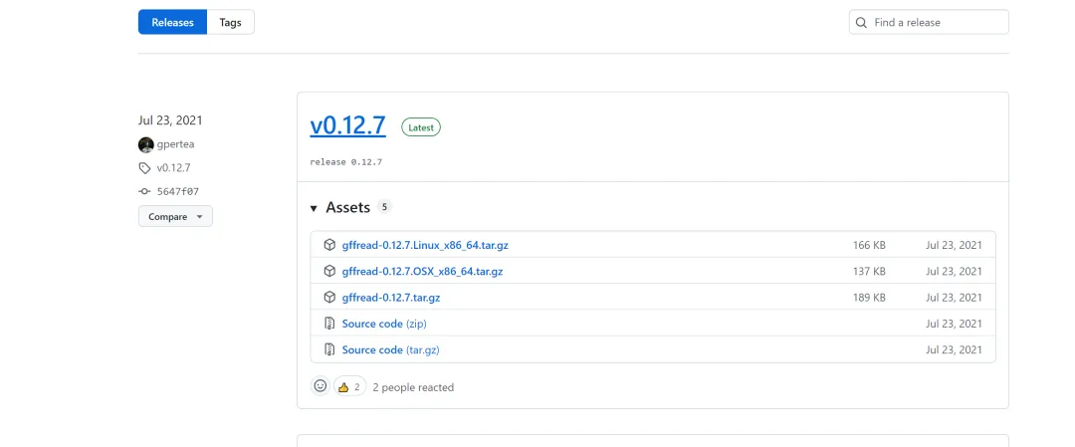Image resolution: width=1075 pixels, height=447 pixels.
Task: Click the date for Source code (zip) row
Action: tap(954, 324)
